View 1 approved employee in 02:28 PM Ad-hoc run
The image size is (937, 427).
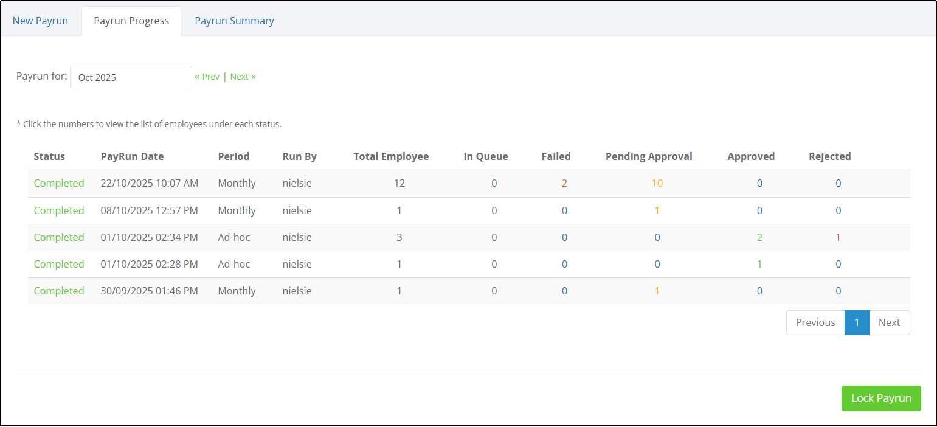[x=759, y=264]
